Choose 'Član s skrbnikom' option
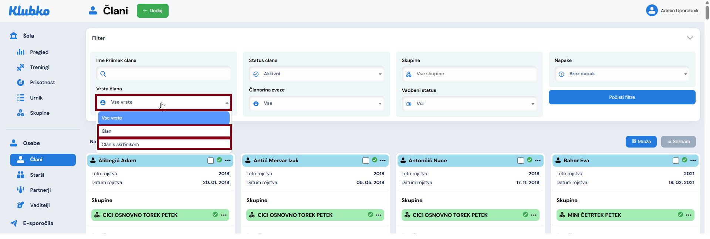Viewport: 710px width, 239px height. pos(164,144)
